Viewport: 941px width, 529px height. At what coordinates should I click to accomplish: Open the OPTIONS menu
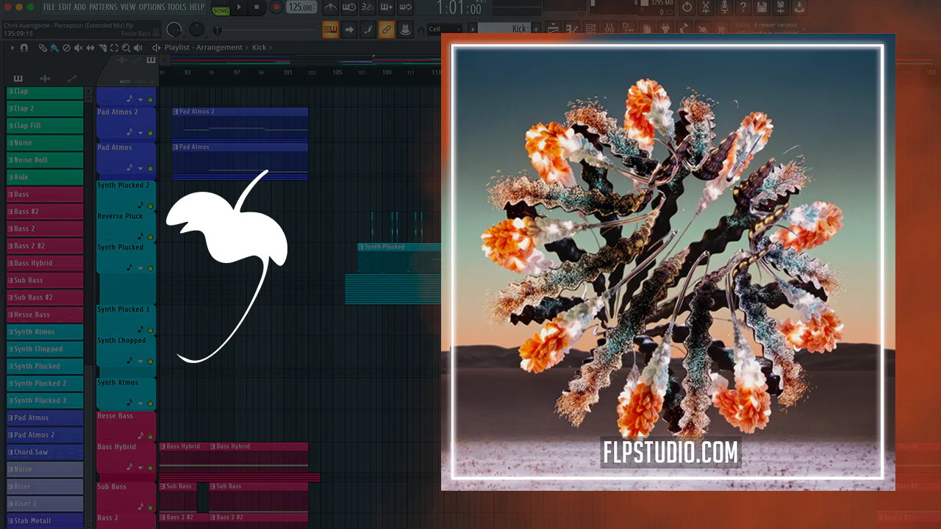point(152,7)
